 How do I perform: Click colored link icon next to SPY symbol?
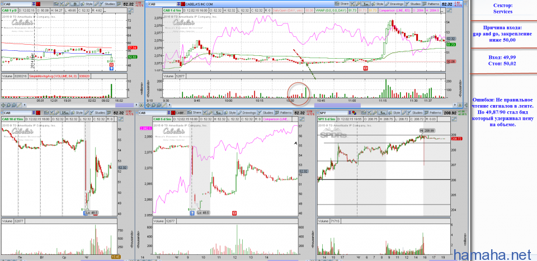point(354,113)
